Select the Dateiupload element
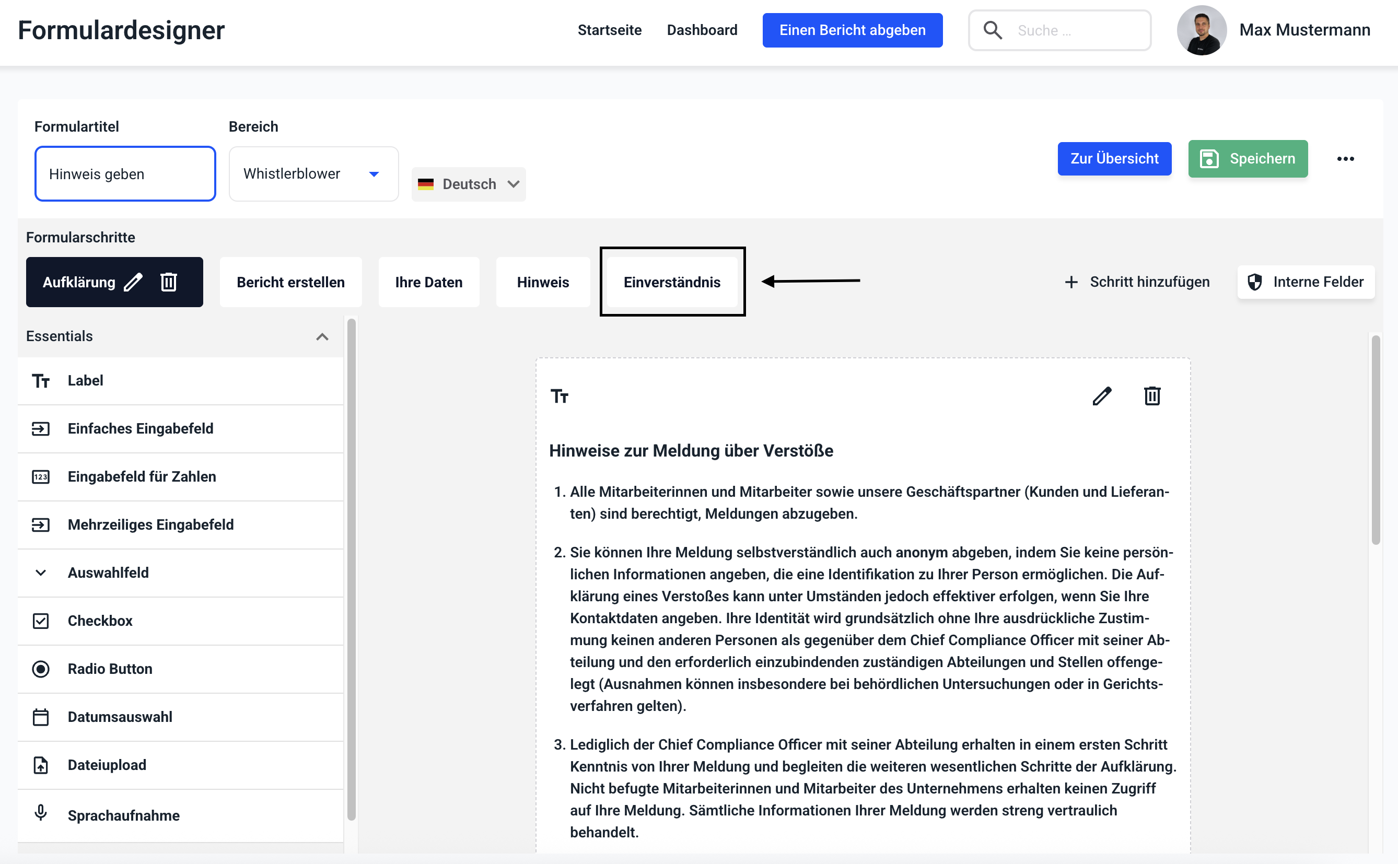Screen dimensions: 1398x864 coord(107,765)
